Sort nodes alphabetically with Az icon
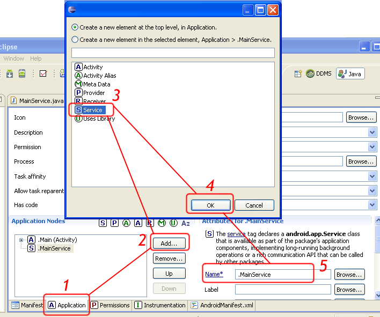This screenshot has width=380, height=317. point(185,223)
